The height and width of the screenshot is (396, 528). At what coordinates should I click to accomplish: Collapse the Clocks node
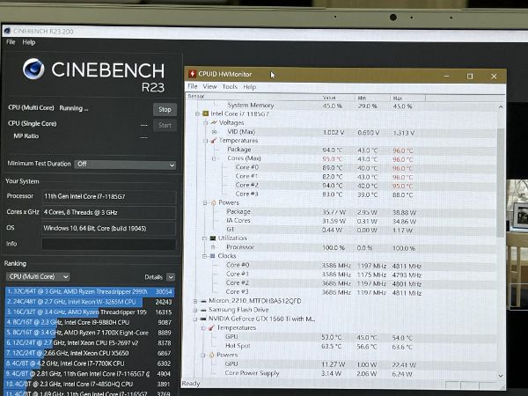click(204, 256)
